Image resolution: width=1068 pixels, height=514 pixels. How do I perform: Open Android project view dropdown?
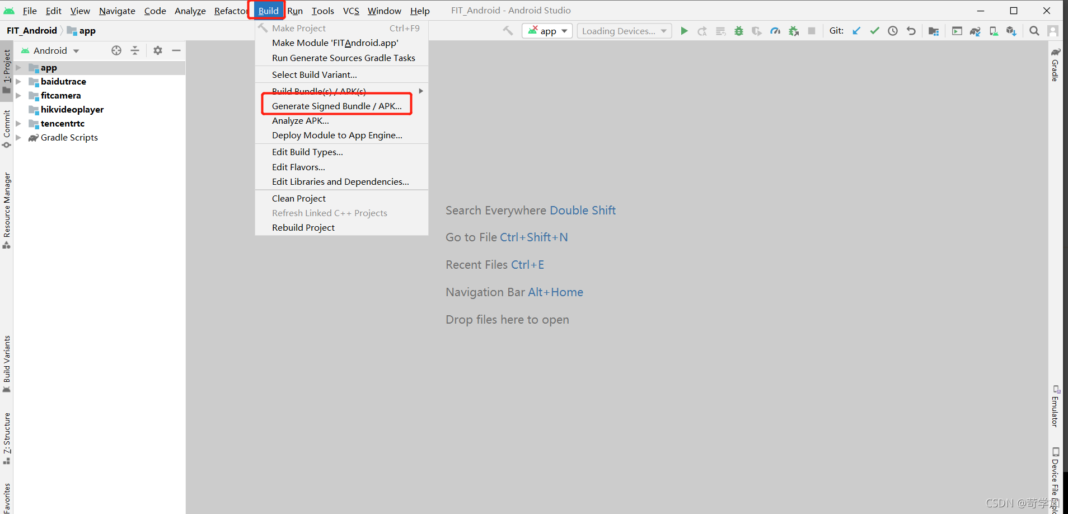tap(50, 50)
